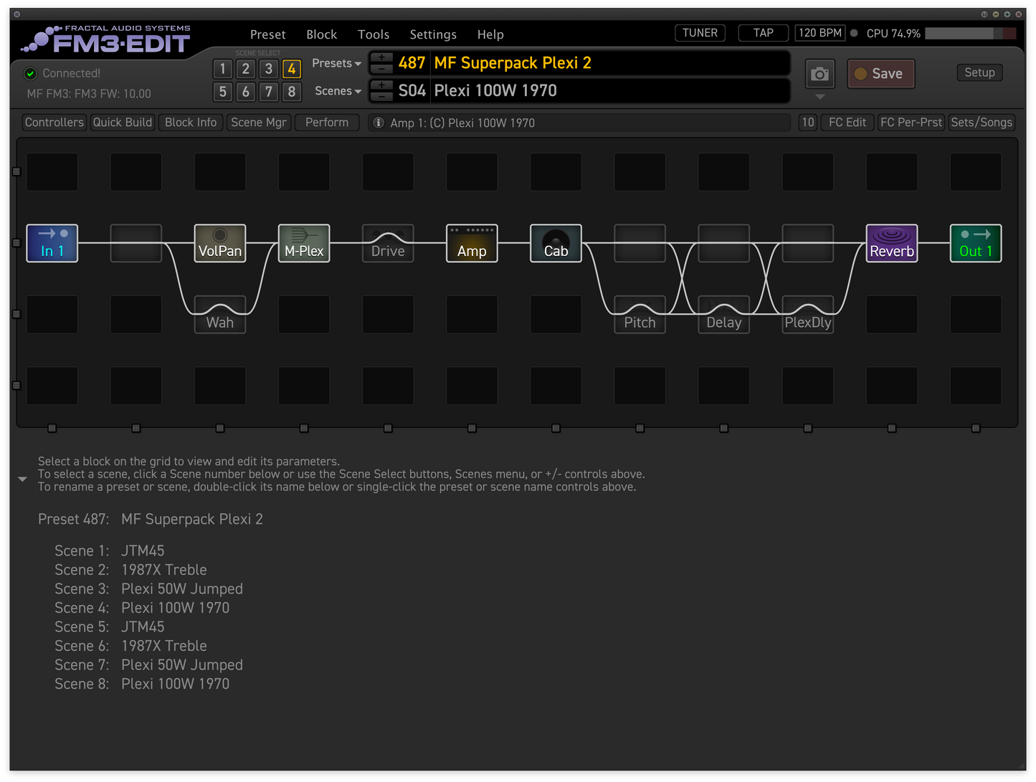Open the Presets dropdown
Screen dimensions: 1036x782
(336, 63)
